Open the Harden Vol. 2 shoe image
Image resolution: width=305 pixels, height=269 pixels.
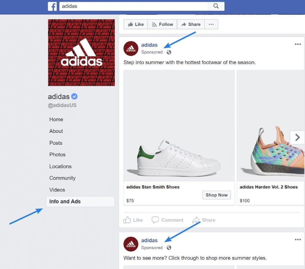(271, 126)
